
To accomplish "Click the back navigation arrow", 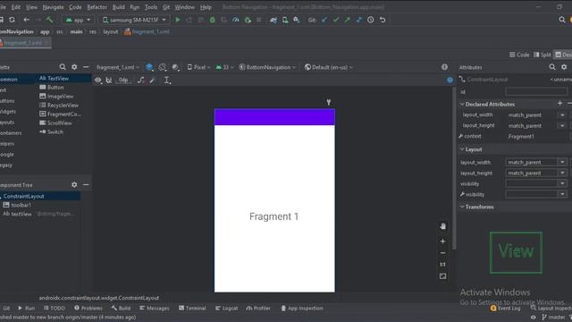I will click(x=26, y=20).
